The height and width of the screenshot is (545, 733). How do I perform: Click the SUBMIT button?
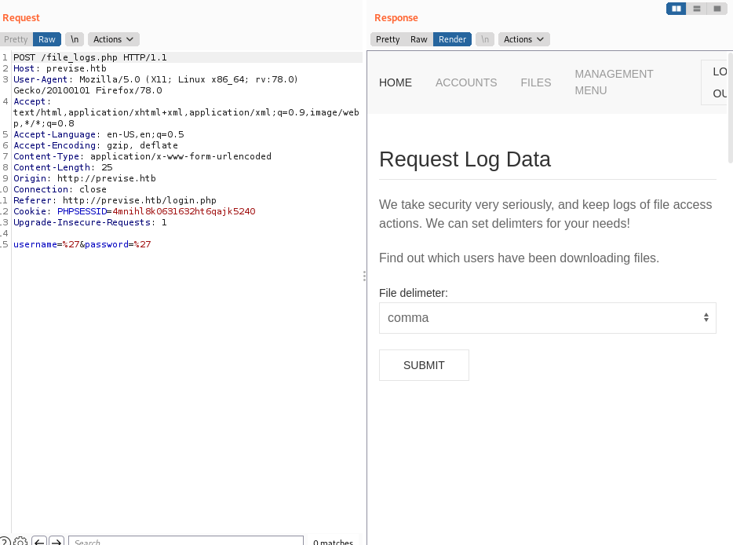click(x=424, y=365)
